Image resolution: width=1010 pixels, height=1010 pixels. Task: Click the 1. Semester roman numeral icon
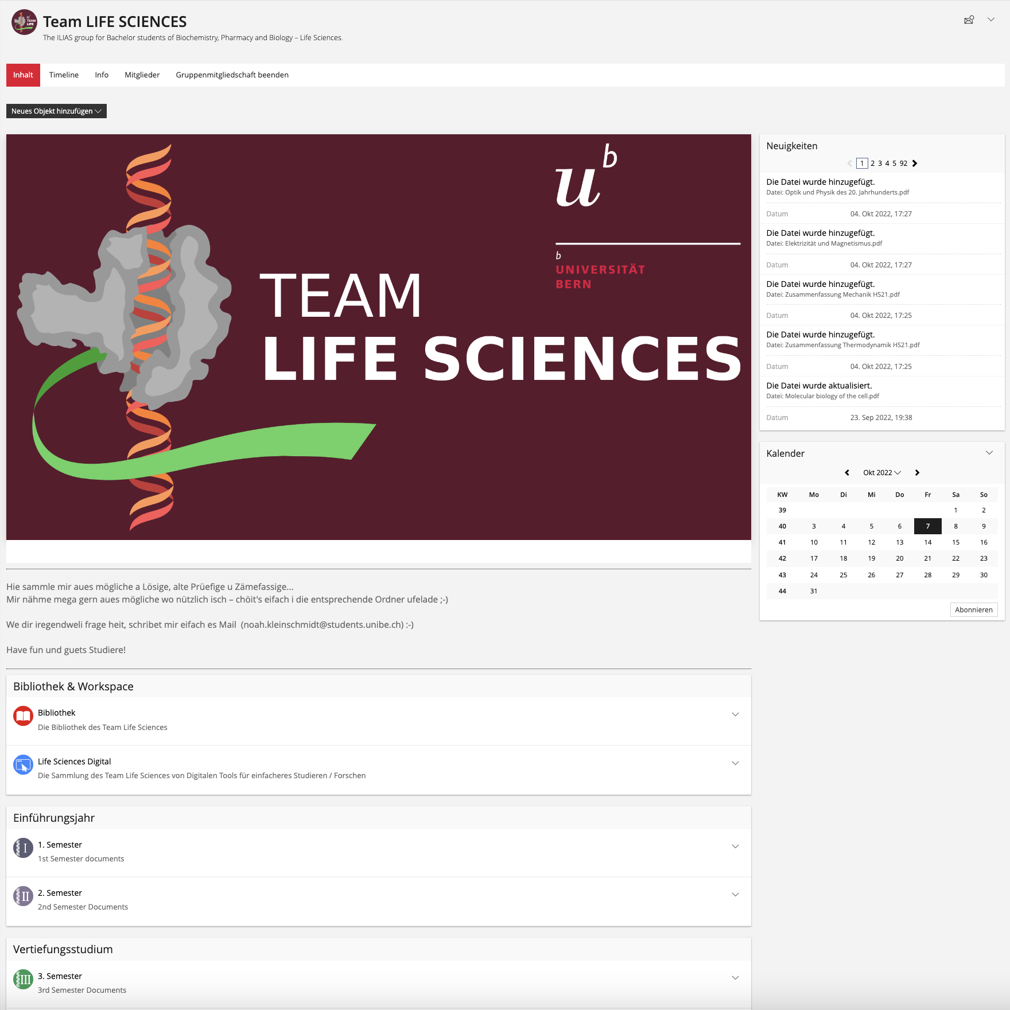pyautogui.click(x=23, y=848)
